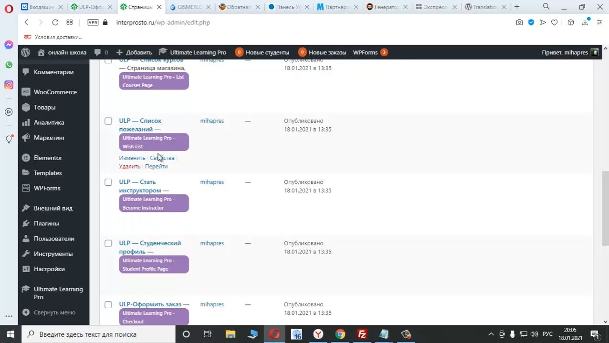
Task: Click Изменить under Список пожеланий
Action: (132, 158)
